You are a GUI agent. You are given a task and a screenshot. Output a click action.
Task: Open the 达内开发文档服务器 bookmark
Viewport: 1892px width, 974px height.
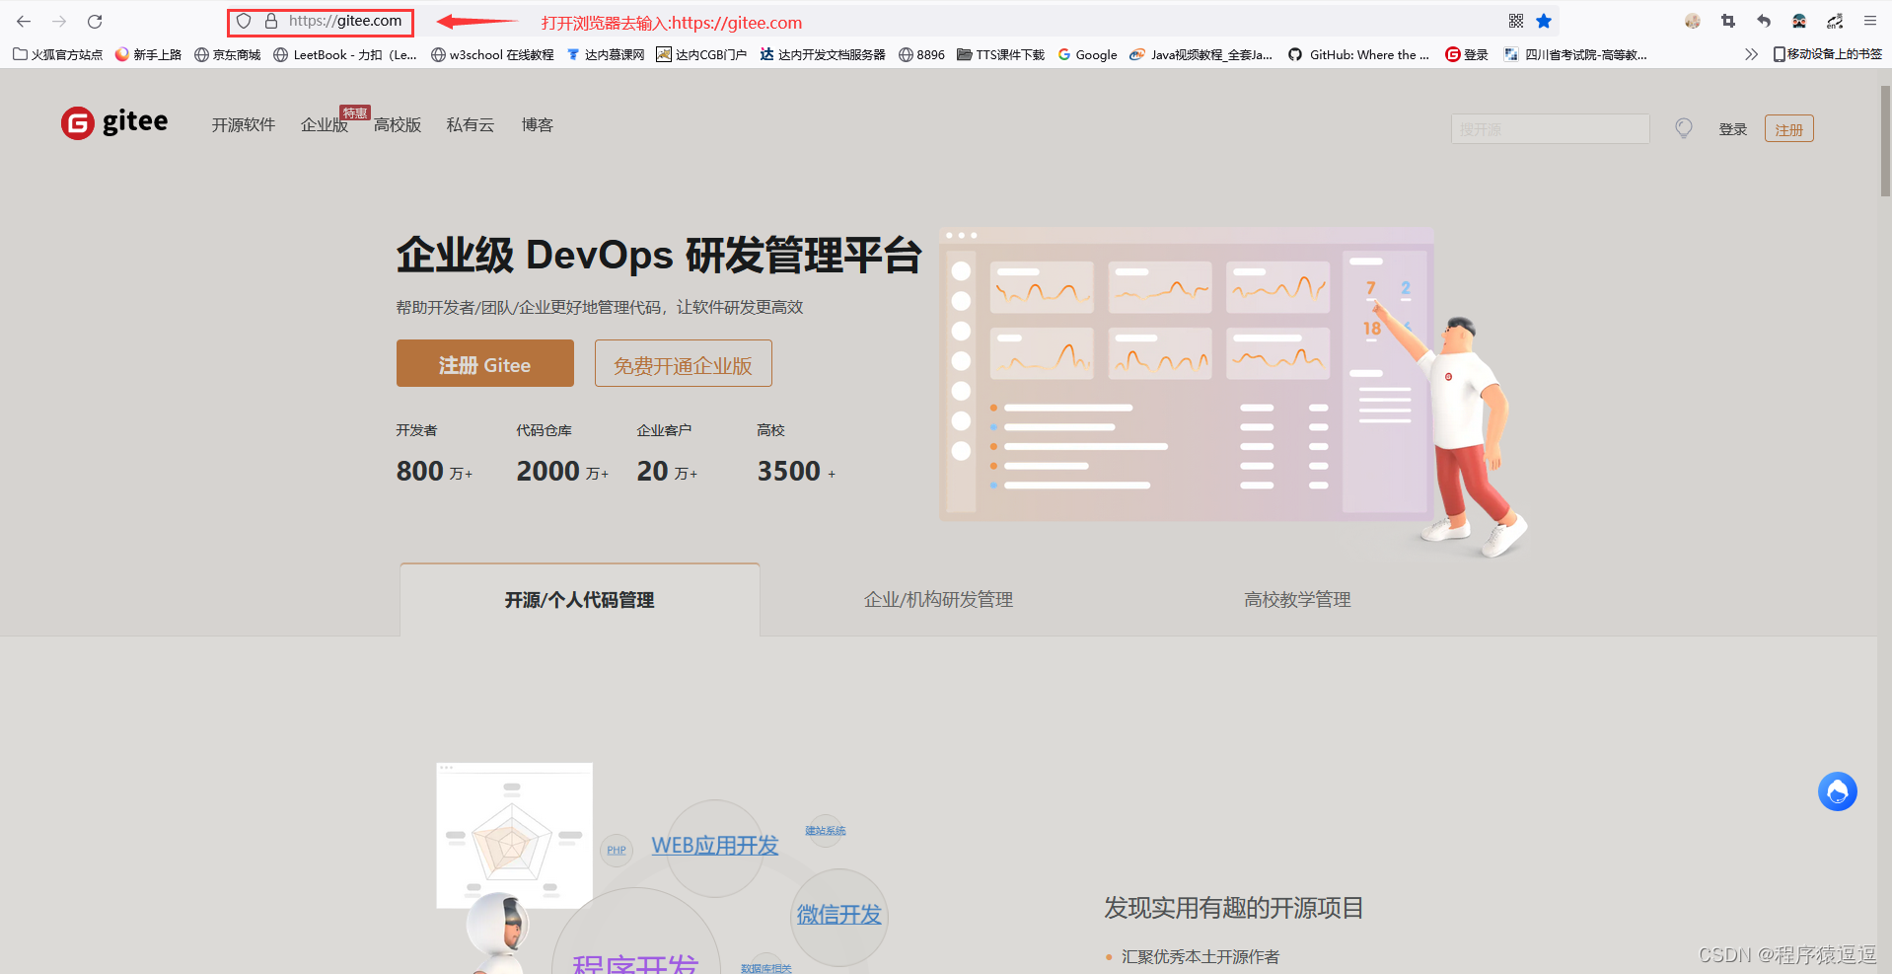click(823, 54)
